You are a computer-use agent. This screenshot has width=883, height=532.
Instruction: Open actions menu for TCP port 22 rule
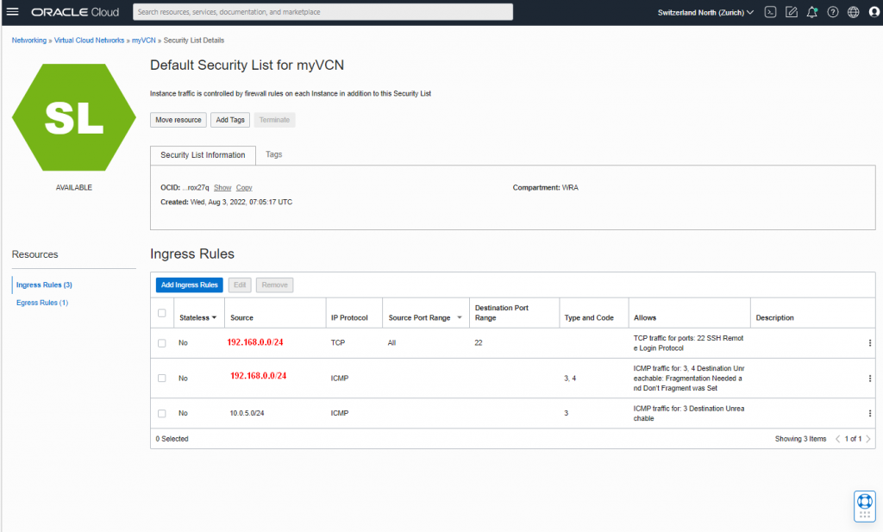click(x=870, y=343)
